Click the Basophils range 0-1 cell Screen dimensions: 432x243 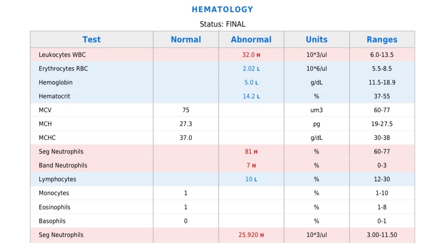382,221
